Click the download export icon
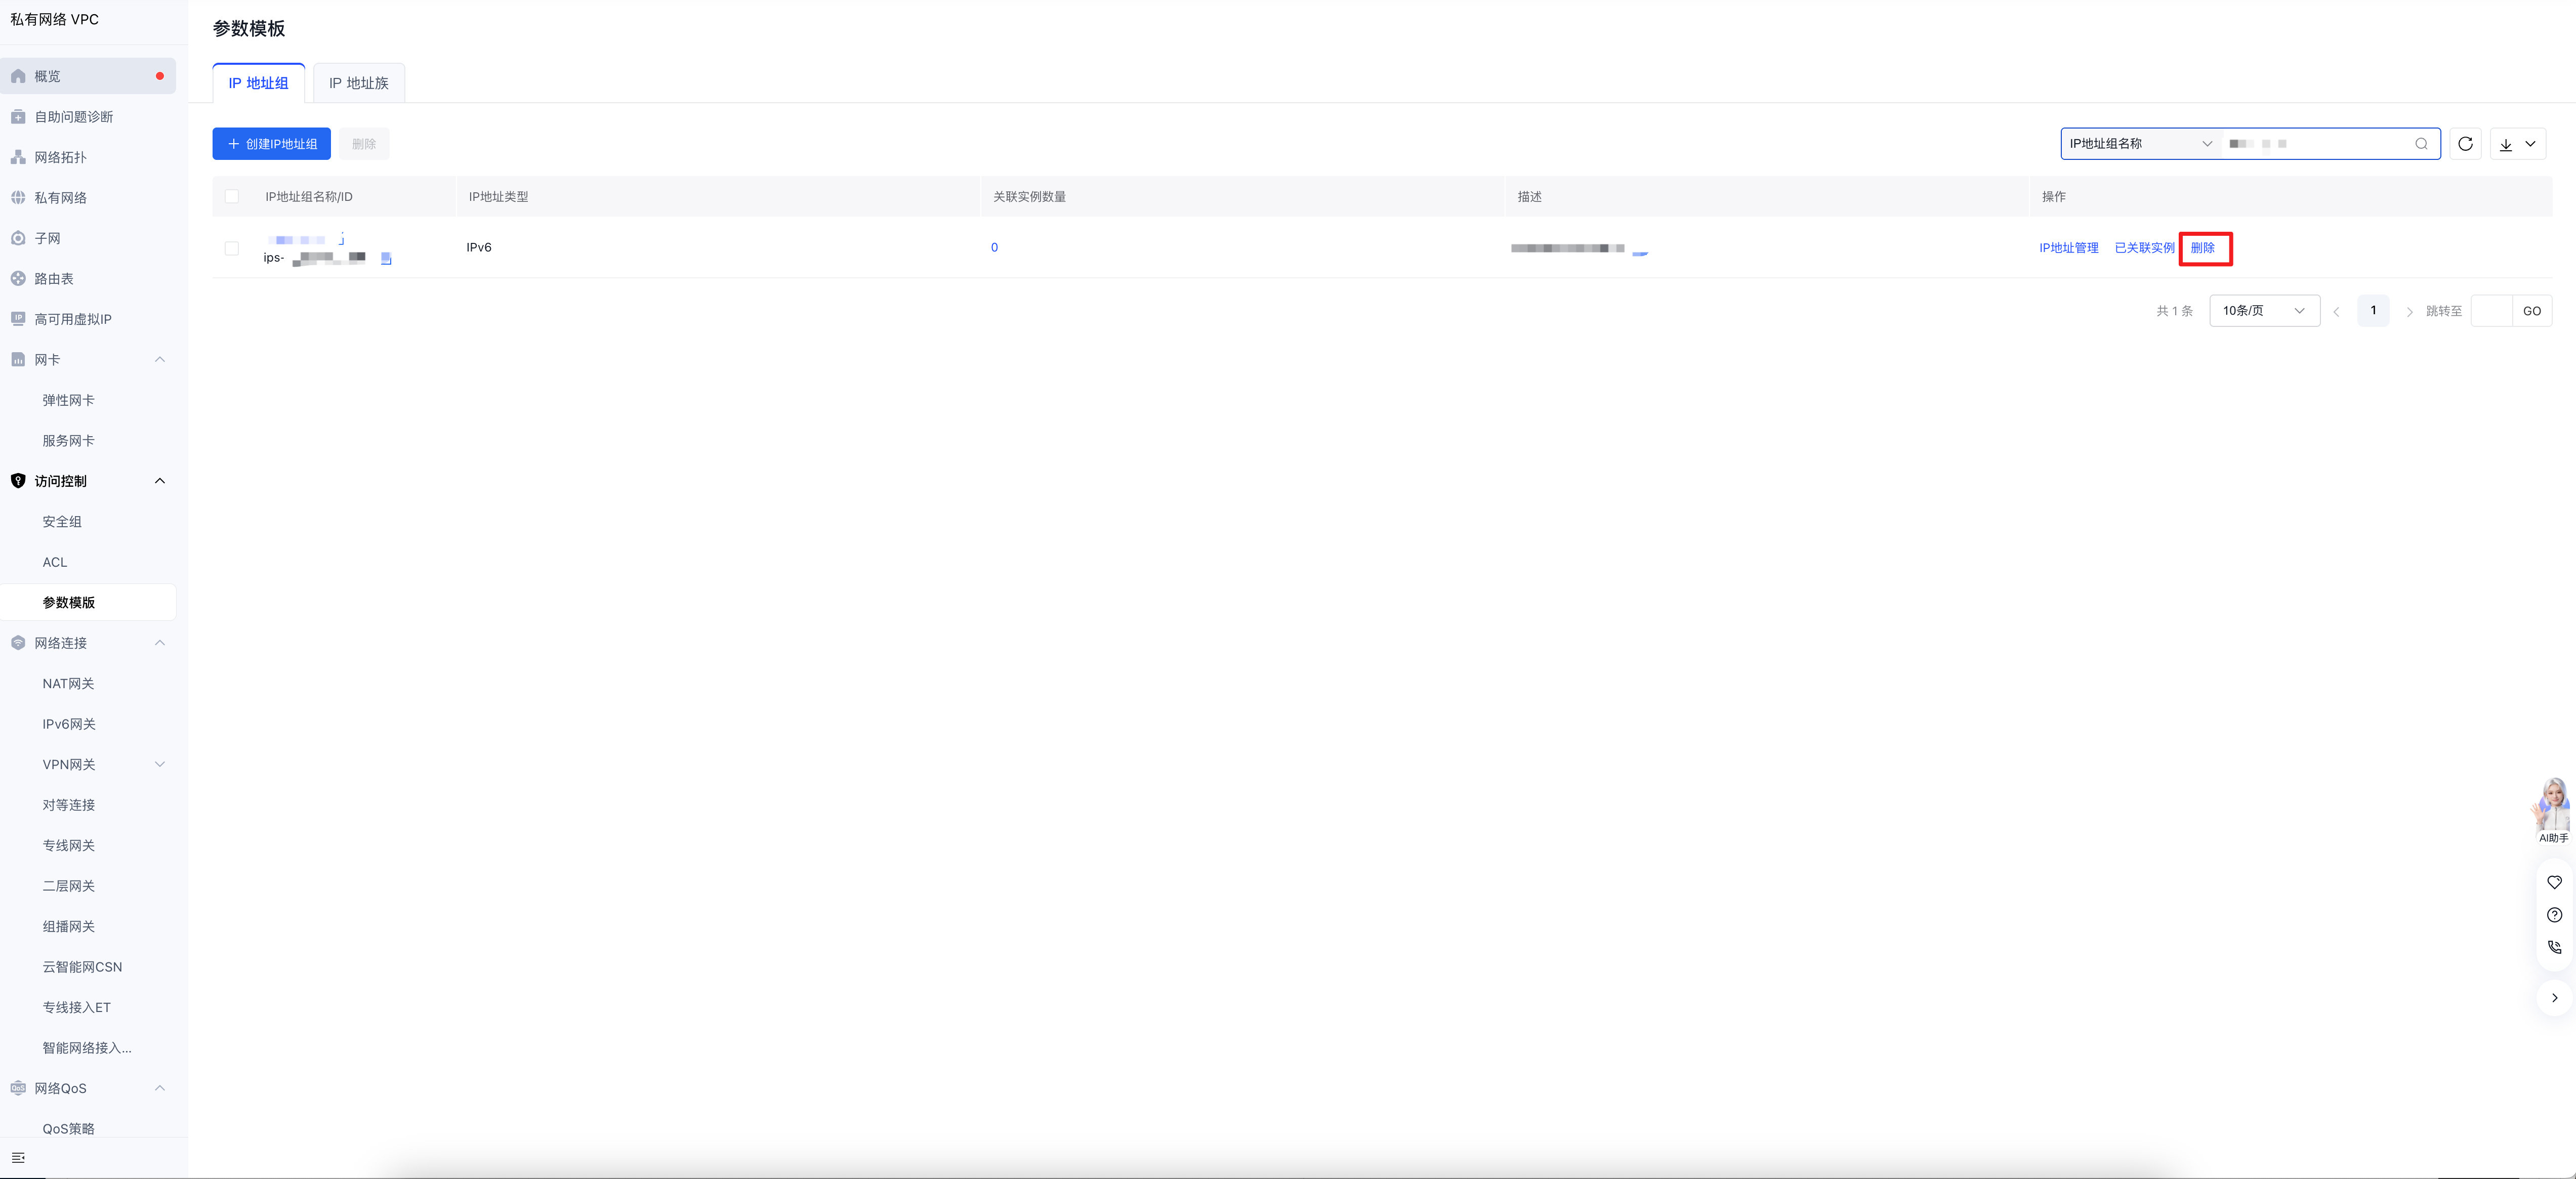Screen dimensions: 2576x1179 click(x=2506, y=144)
